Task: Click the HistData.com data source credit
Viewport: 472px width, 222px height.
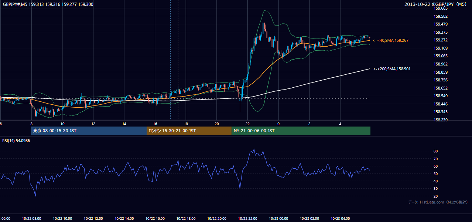Action: coord(438,202)
